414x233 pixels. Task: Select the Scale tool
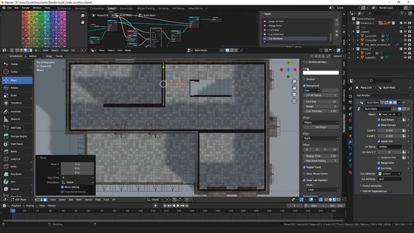point(17,95)
